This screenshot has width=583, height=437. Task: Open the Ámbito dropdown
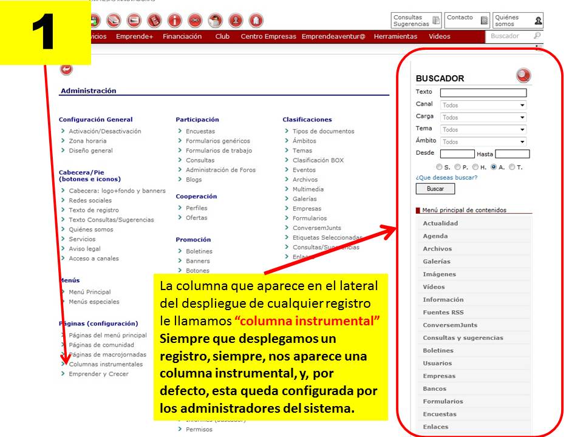coord(483,141)
